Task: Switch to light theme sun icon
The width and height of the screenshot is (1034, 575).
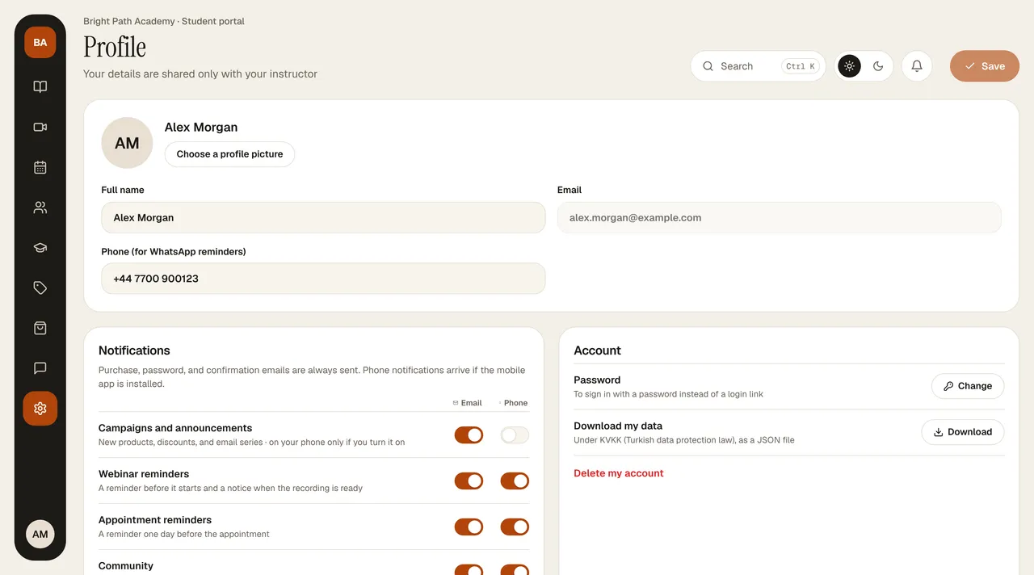Action: 849,66
